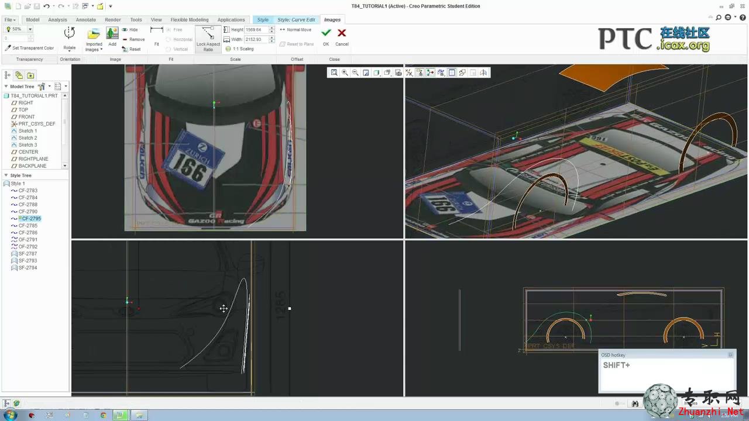Click the Undo arrow icon
Viewport: 749px width, 421px height.
coord(46,6)
